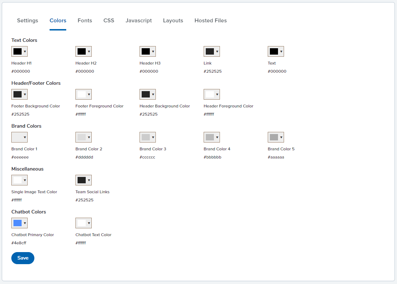
Task: Expand the Brand Color 5 dropdown
Action: (x=276, y=137)
